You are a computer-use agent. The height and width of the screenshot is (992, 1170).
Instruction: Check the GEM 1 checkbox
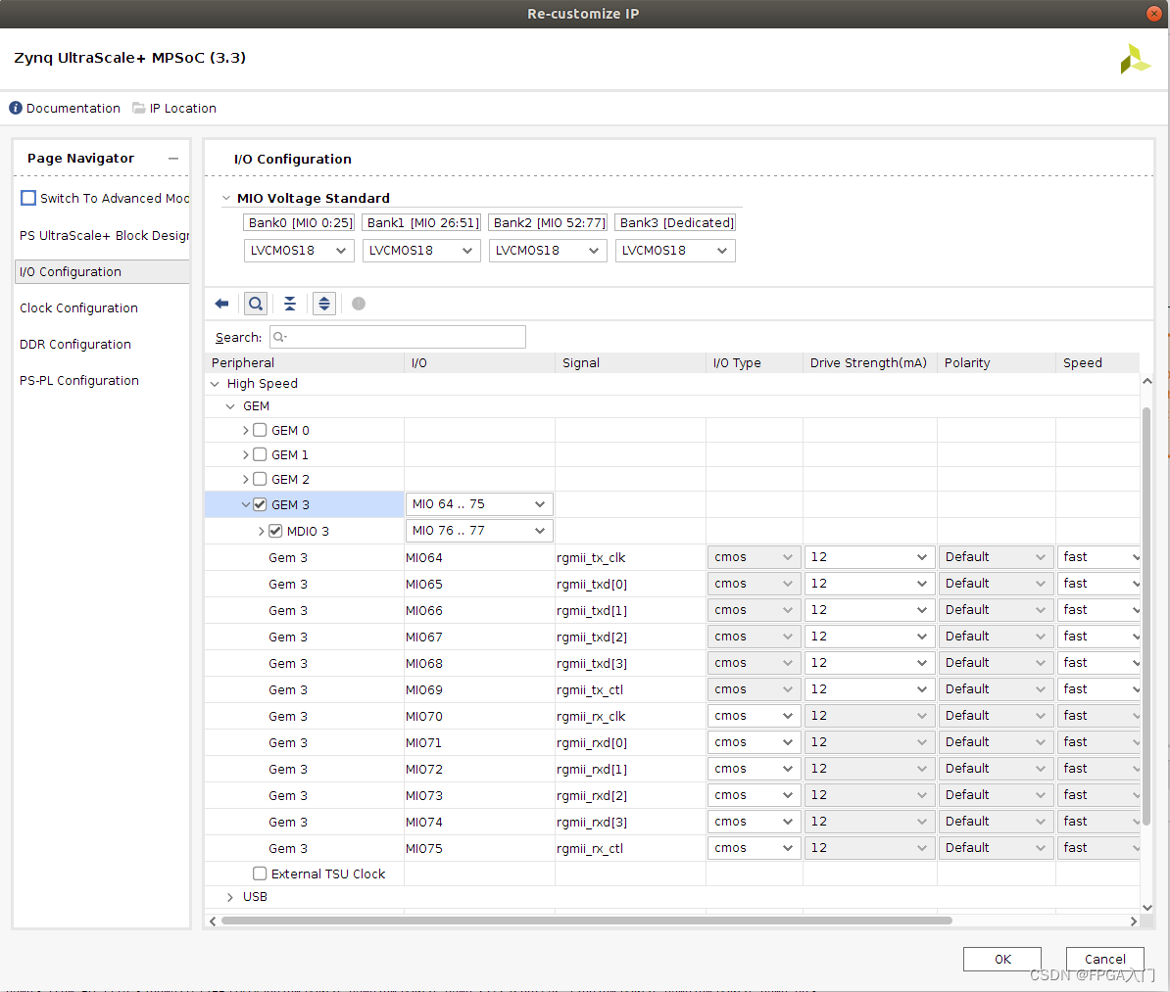tap(260, 455)
